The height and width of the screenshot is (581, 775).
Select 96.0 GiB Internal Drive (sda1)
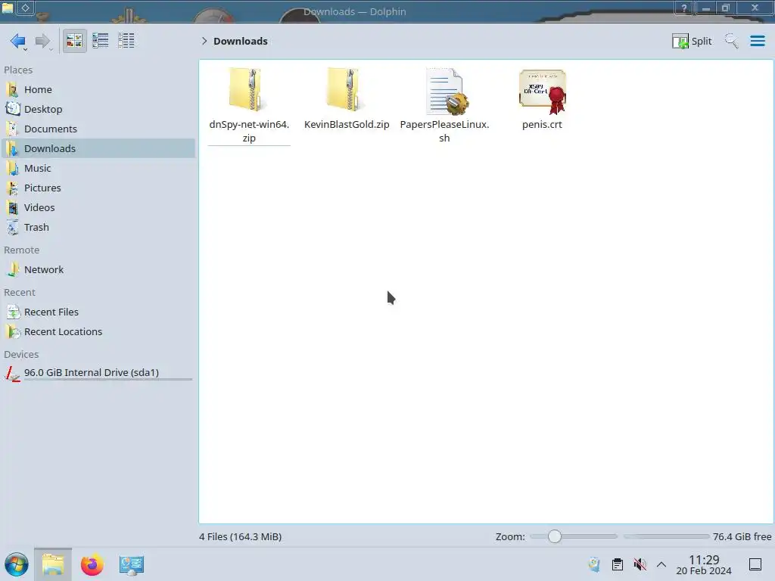pos(98,373)
